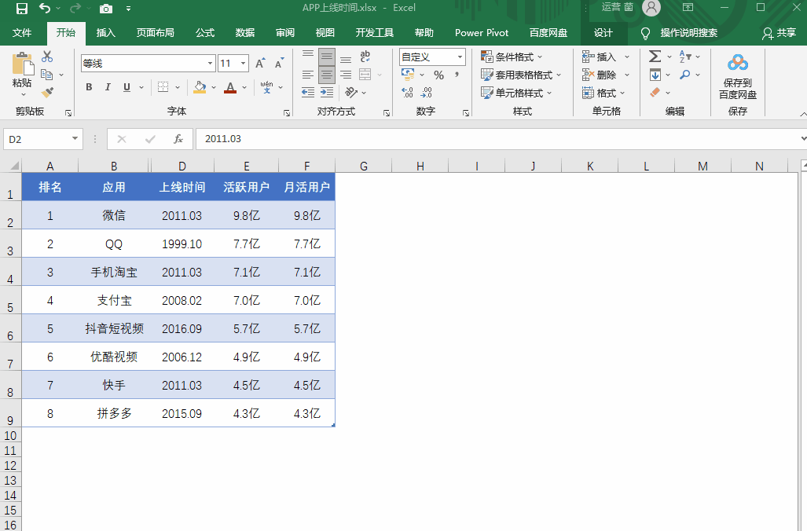Viewport: 807px width, 531px height.
Task: Click the Fill down arrow icon
Action: (x=655, y=75)
